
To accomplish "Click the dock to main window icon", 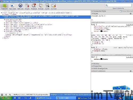I will (x=2, y=95).
